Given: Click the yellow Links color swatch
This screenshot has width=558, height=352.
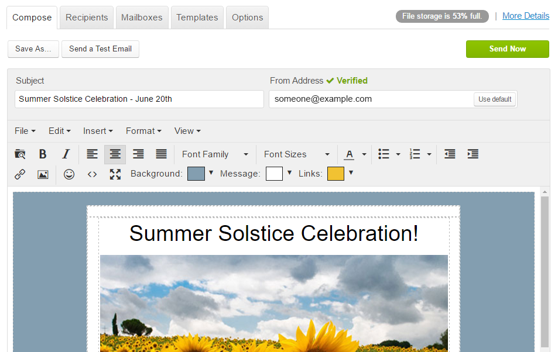Looking at the screenshot, I should tap(336, 174).
